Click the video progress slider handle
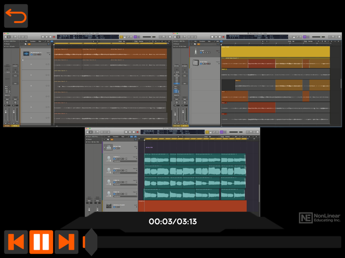The width and height of the screenshot is (345, 258). [x=91, y=242]
